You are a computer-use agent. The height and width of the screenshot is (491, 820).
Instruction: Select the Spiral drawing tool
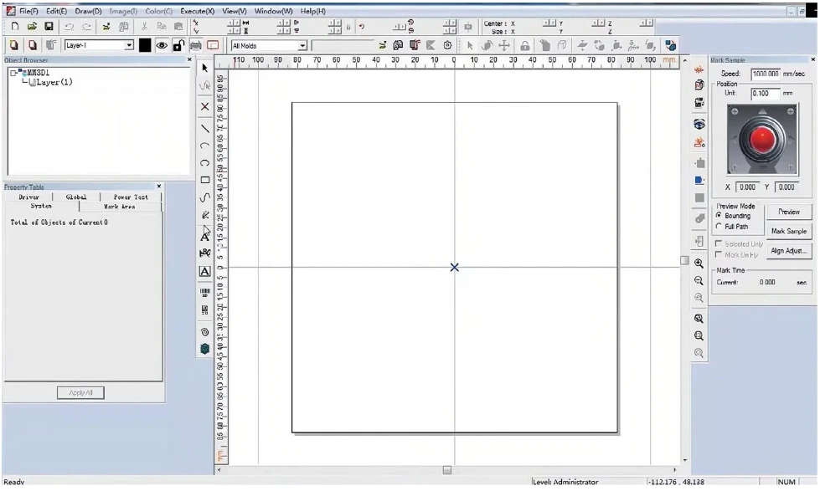tap(205, 332)
